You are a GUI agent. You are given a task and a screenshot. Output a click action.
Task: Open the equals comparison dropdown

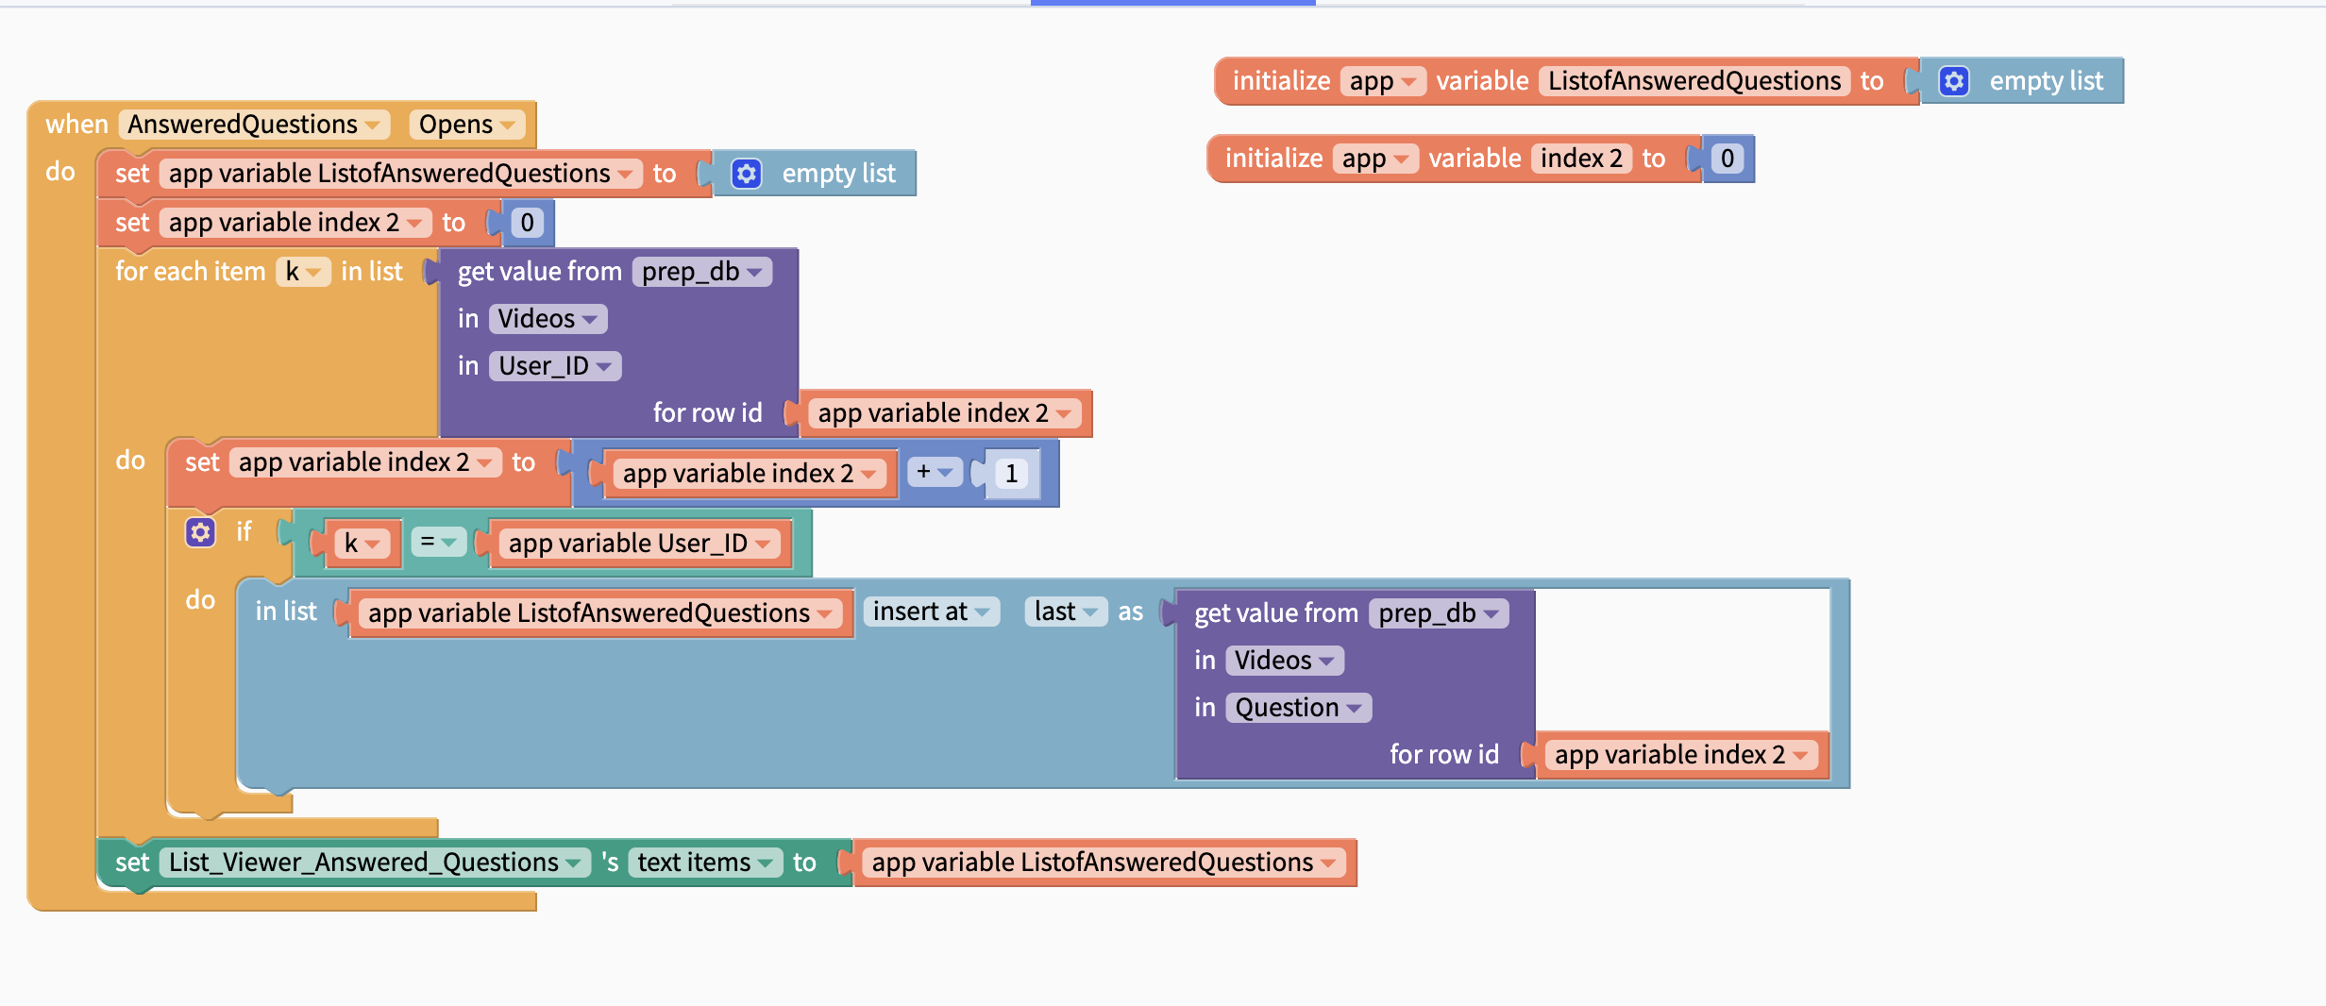(439, 542)
